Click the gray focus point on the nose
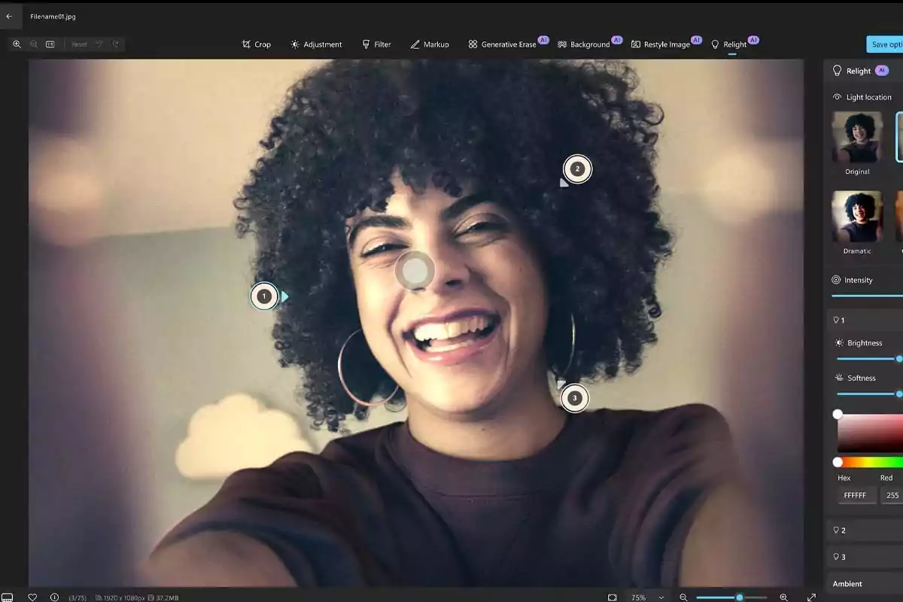903x602 pixels. coord(415,271)
